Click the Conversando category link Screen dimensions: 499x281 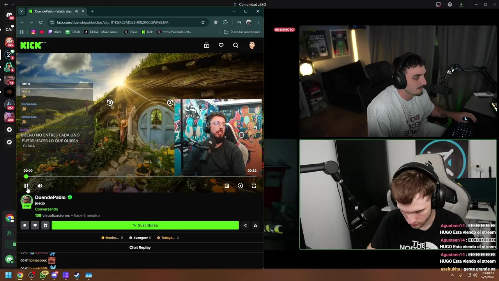pos(46,209)
